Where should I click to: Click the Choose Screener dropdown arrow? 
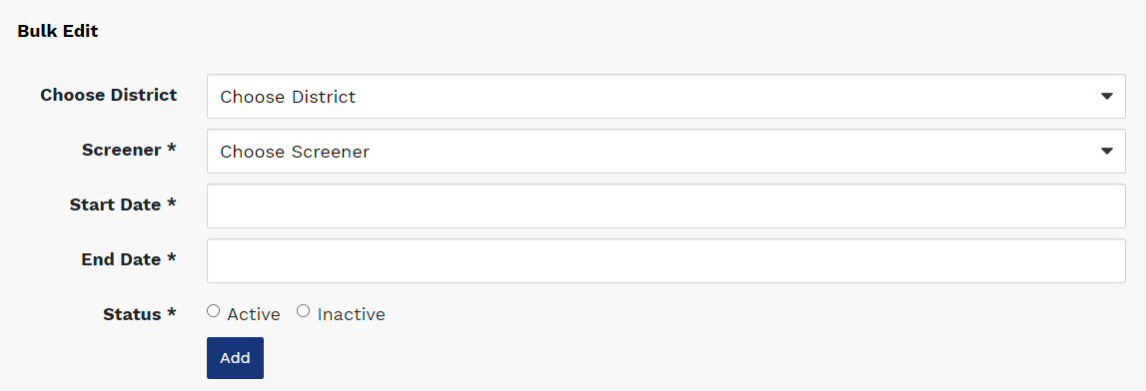[x=1106, y=151]
